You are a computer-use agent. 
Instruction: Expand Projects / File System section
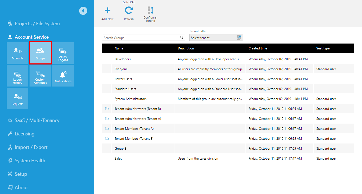coord(34,24)
